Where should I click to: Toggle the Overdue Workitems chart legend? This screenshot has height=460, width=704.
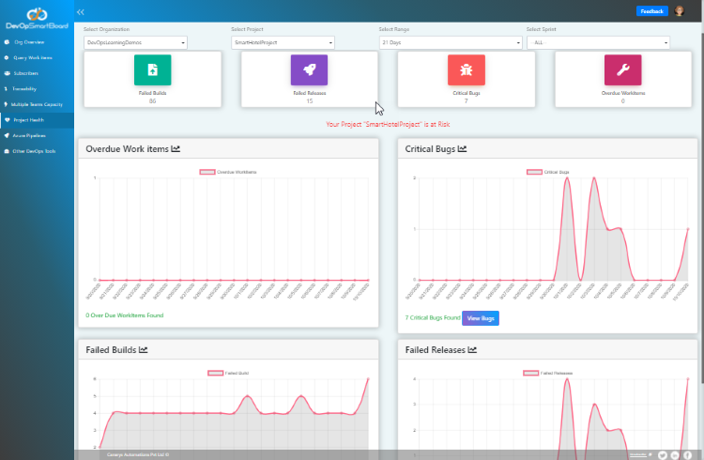point(229,173)
